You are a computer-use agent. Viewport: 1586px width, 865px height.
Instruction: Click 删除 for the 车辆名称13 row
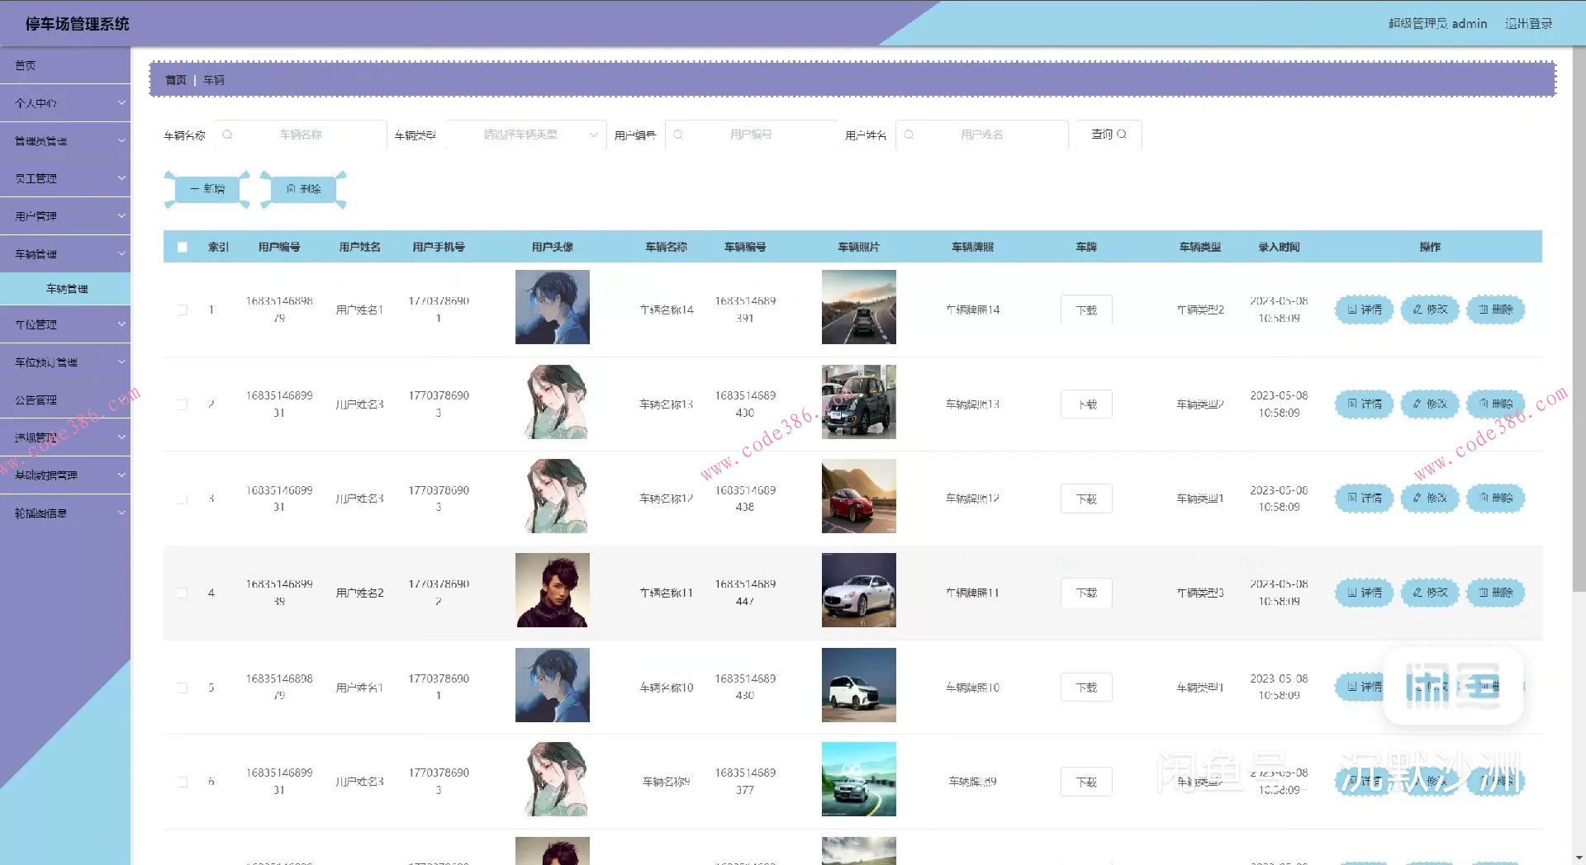click(x=1495, y=404)
